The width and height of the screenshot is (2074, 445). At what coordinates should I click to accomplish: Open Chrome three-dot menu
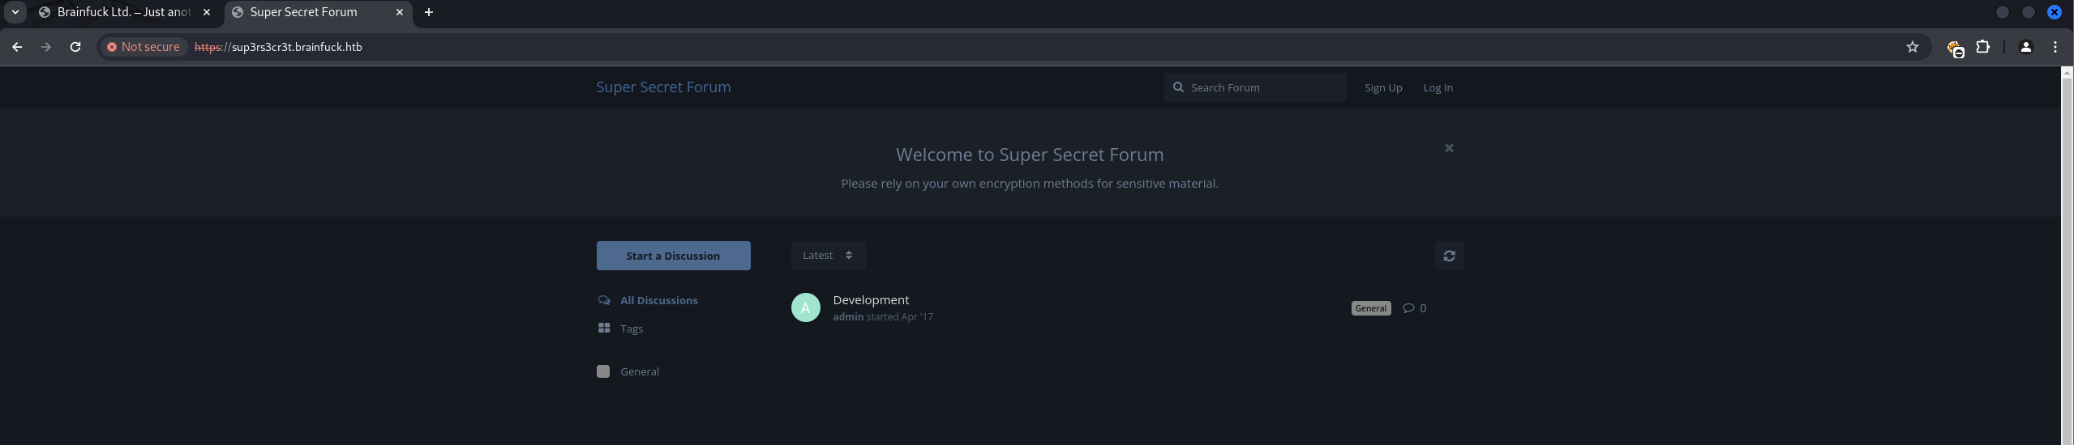click(x=2055, y=47)
